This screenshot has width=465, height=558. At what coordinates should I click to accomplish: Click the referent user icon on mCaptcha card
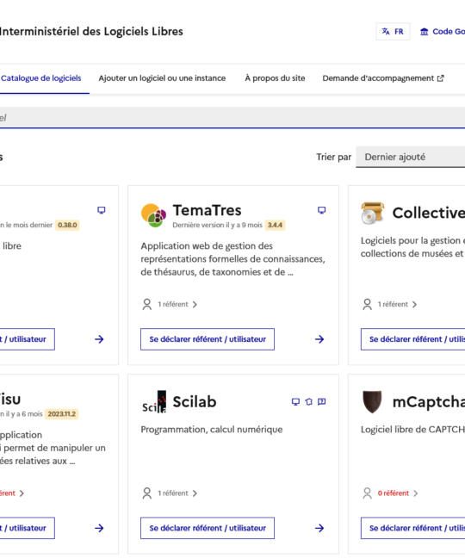367,493
